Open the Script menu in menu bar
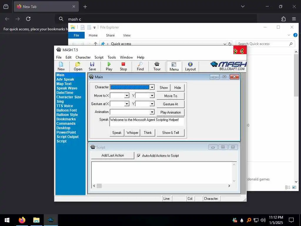Viewport: 301px width, 226px height. (x=99, y=57)
